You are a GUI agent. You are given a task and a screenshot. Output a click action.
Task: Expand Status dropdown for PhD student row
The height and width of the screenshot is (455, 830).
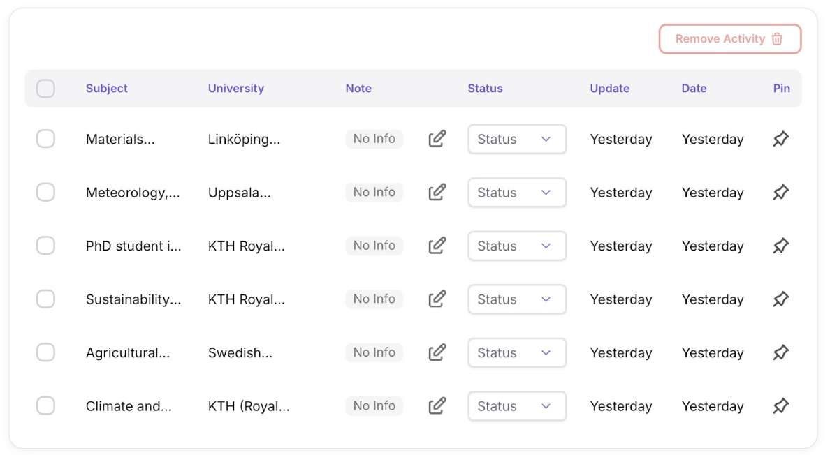point(516,246)
